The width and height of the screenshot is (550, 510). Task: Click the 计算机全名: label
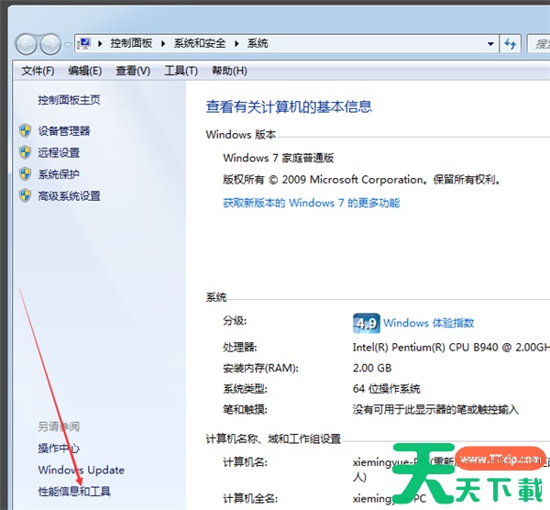point(250,498)
